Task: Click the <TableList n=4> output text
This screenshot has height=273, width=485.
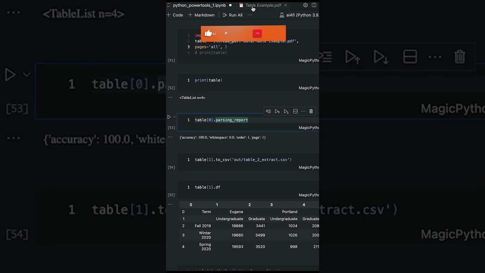Action: 192,97
